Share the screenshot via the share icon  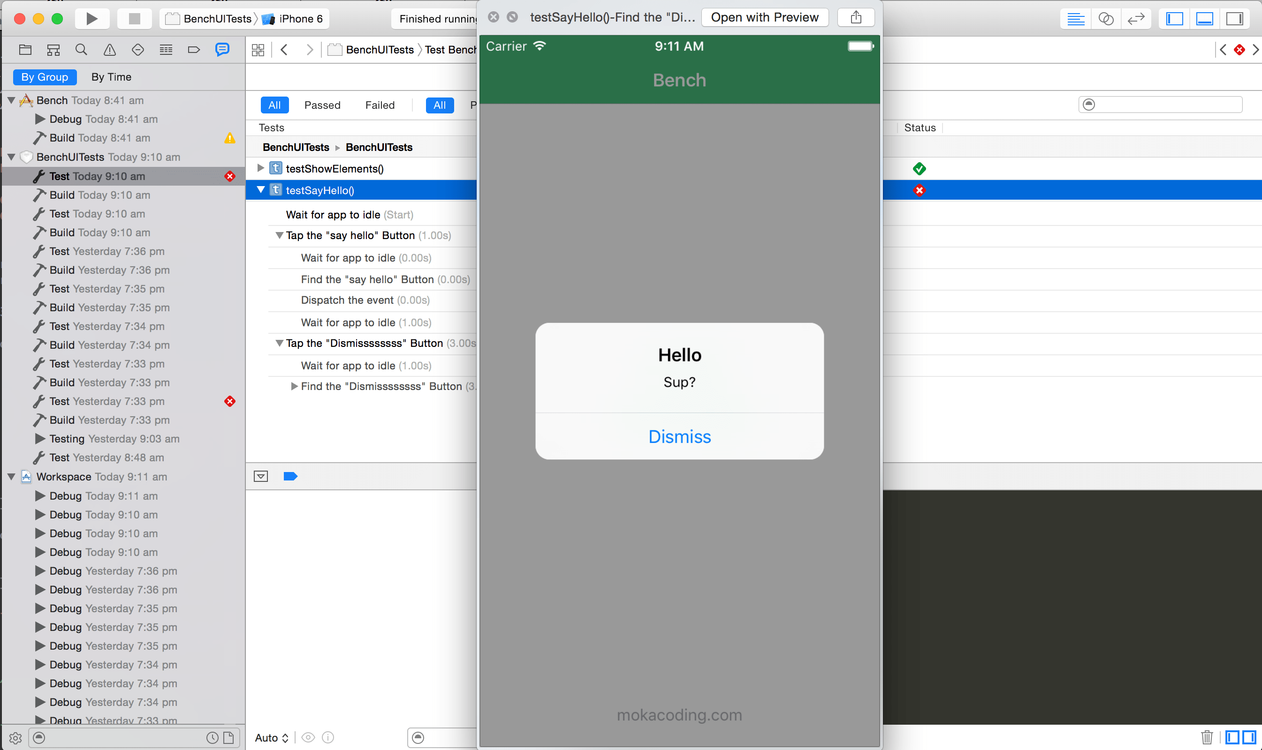point(855,17)
